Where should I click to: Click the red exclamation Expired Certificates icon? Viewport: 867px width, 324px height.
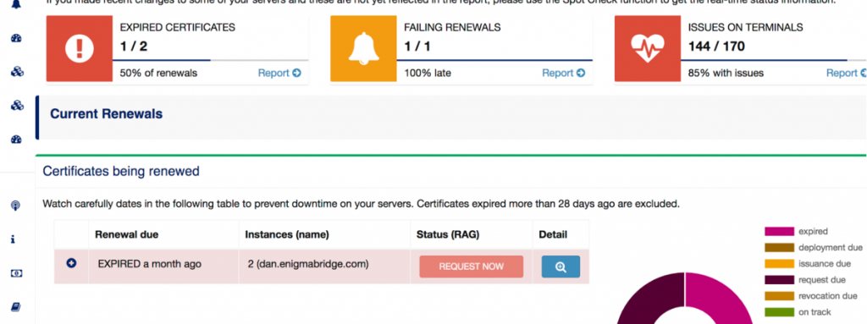(79, 49)
